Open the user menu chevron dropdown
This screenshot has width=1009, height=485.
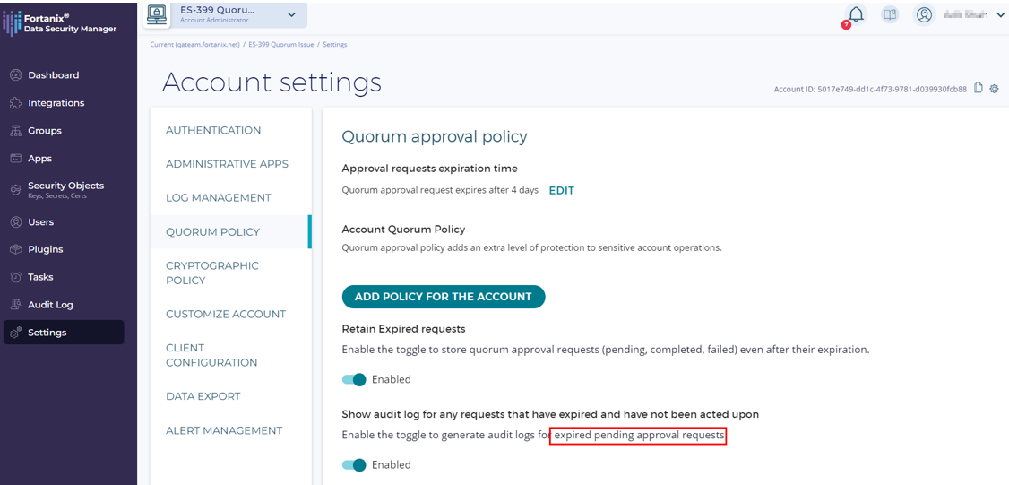coord(1000,15)
